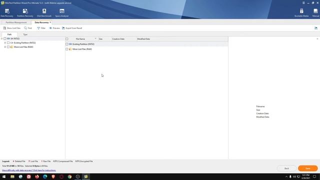This screenshot has width=320, height=180.
Task: Click NTFS Compressed File legend text
Action: (x=63, y=161)
